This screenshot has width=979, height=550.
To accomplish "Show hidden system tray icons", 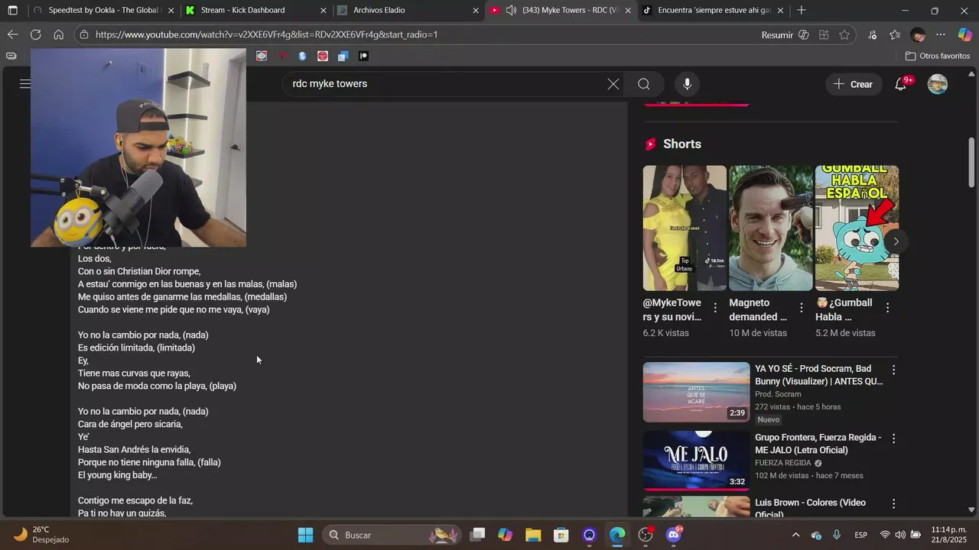I will (x=795, y=535).
